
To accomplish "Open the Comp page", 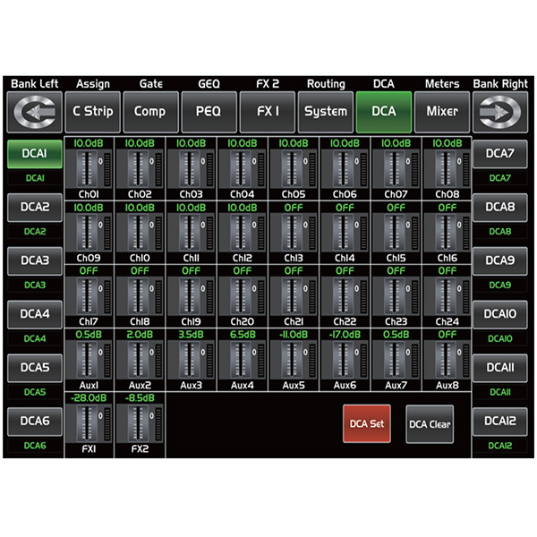I will pos(150,112).
